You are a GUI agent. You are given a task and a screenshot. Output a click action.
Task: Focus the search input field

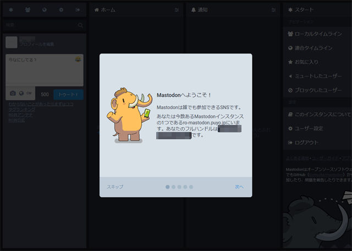coord(45,25)
